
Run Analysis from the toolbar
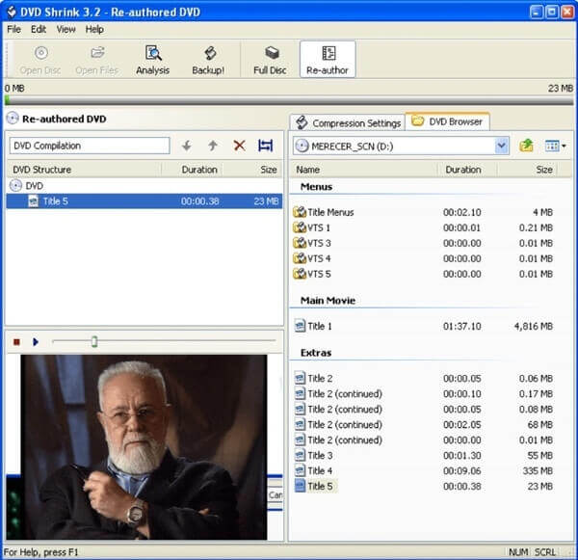pos(152,60)
